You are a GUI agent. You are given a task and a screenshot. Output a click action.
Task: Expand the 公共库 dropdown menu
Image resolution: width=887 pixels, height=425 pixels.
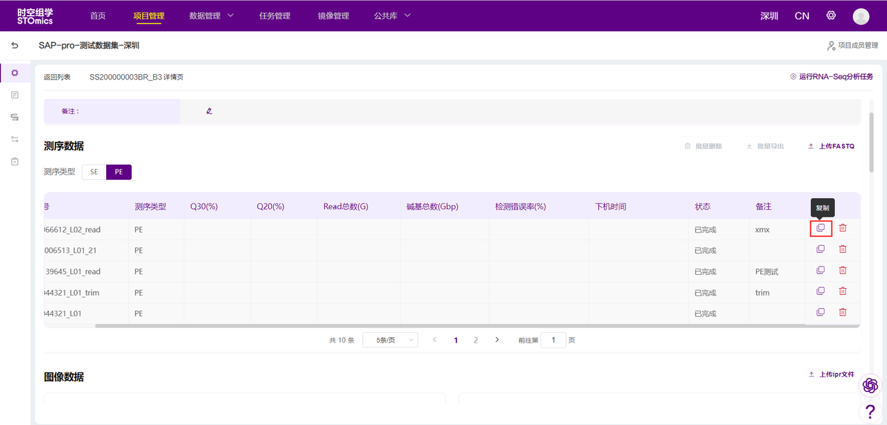pyautogui.click(x=392, y=16)
